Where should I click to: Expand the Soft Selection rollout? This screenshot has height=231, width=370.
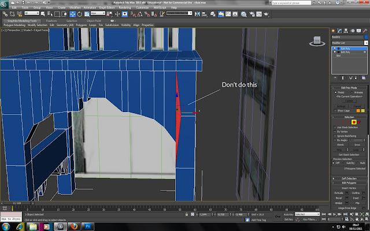[349, 178]
